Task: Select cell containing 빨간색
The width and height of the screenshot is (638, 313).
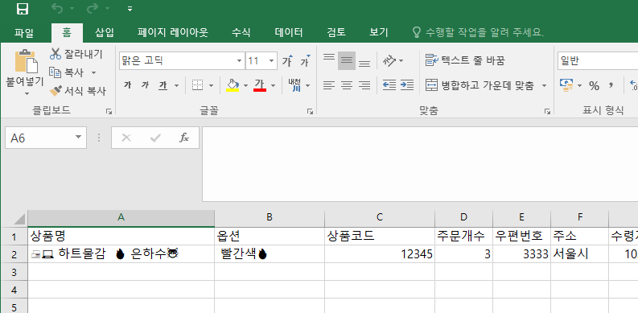Action: 270,254
